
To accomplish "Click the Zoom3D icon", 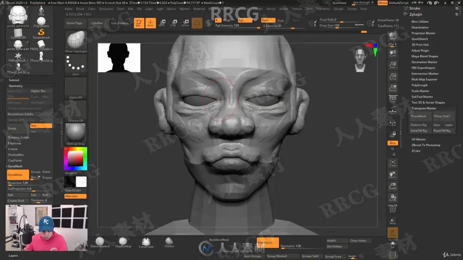I will tap(392, 186).
